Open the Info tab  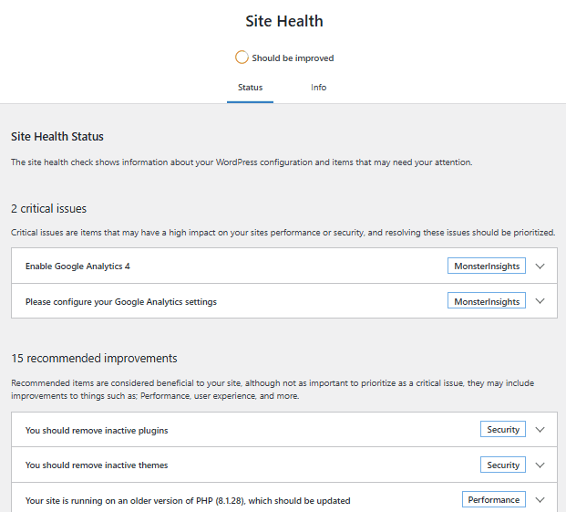click(318, 88)
